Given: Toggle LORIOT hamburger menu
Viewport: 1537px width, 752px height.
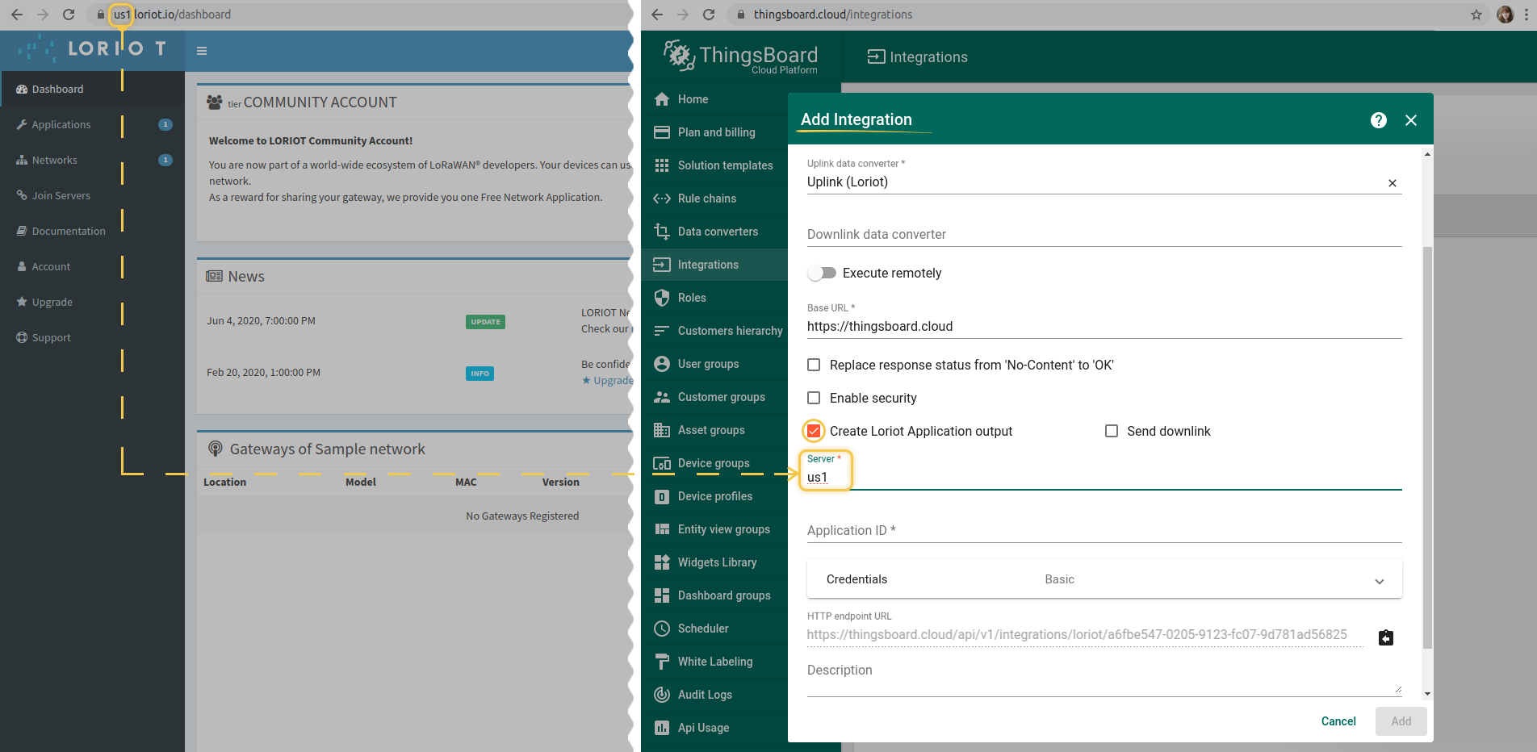Looking at the screenshot, I should pos(202,51).
